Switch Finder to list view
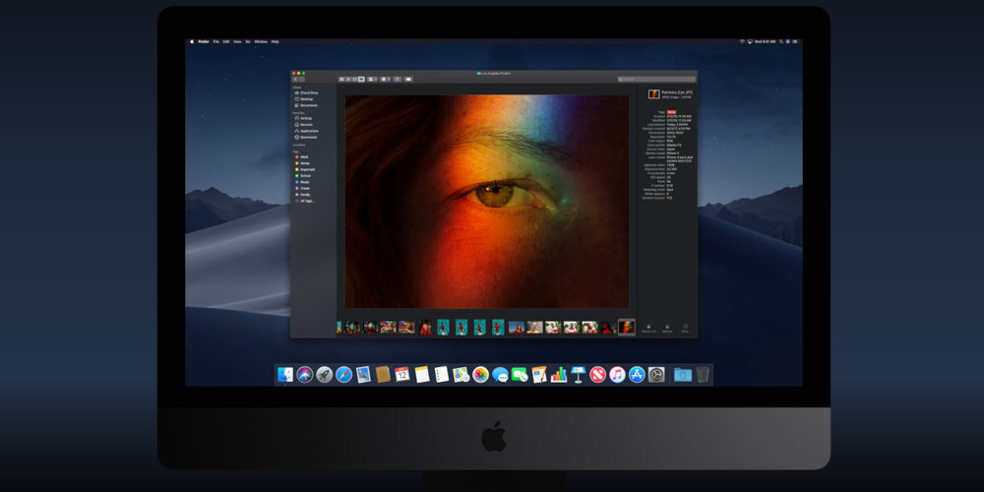 click(348, 79)
